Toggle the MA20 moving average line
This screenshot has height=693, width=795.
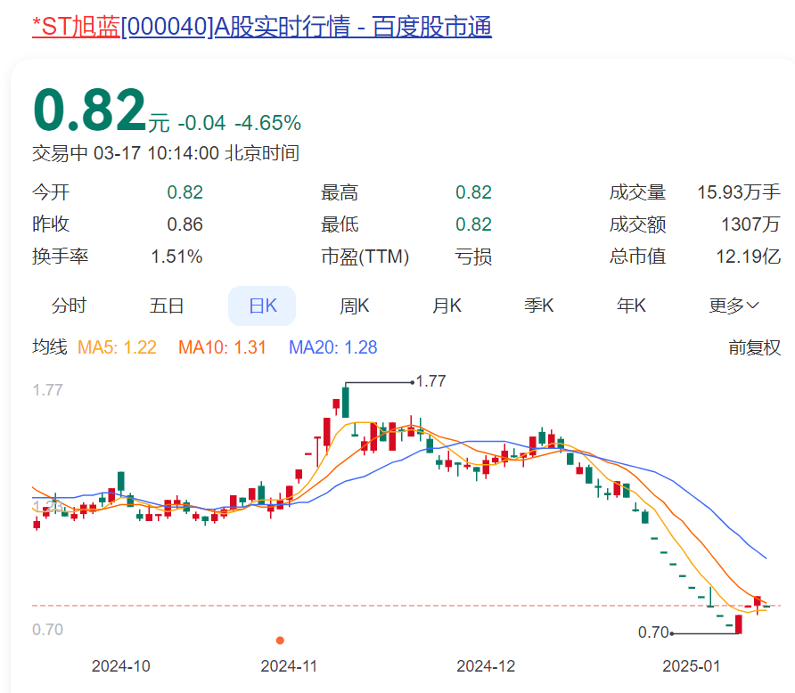[332, 348]
